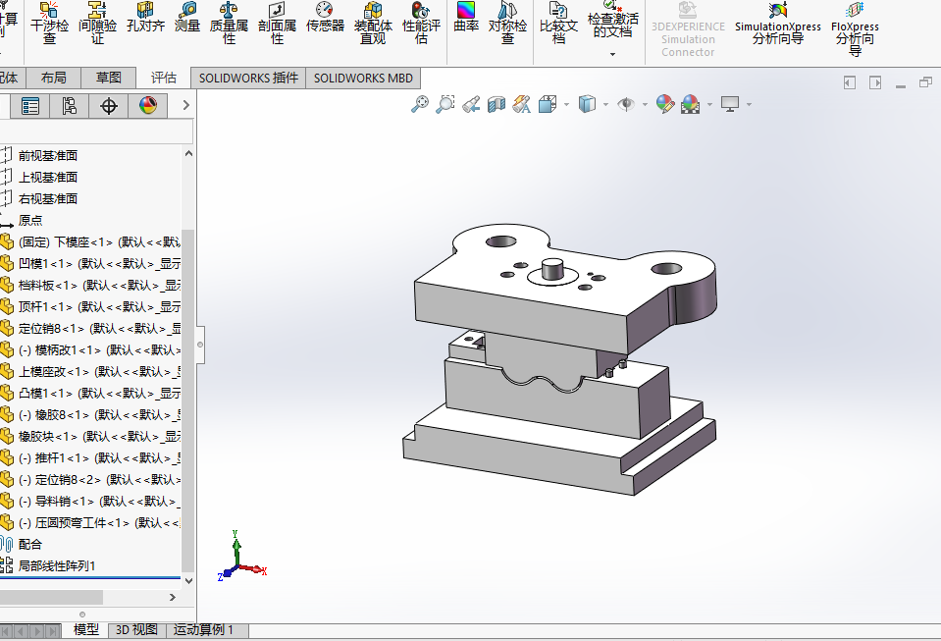
Task: Click horizontal scroll right arrow in tree
Action: (173, 597)
